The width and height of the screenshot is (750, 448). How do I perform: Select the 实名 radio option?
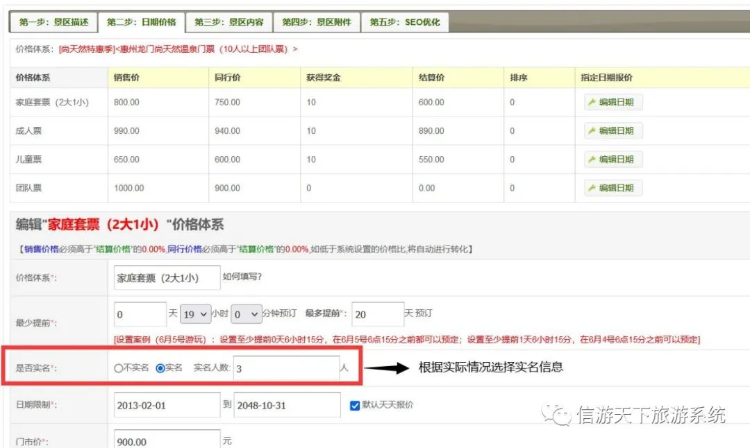(x=160, y=368)
